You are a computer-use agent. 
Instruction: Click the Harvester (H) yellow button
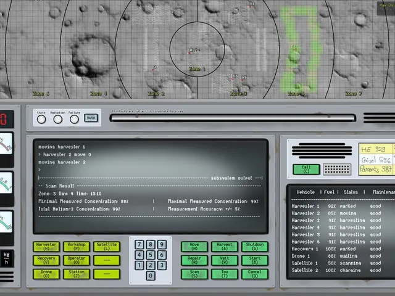[46, 247]
